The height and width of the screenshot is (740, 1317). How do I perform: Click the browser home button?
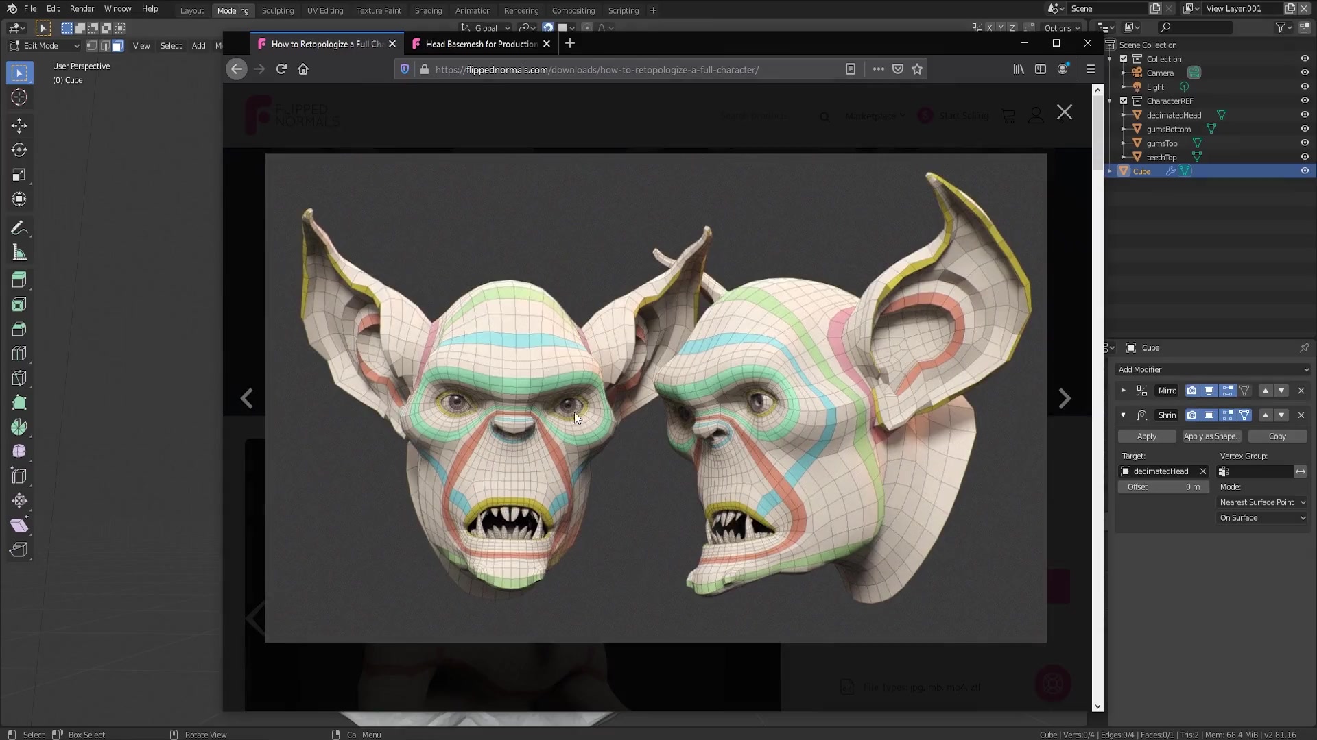(303, 69)
